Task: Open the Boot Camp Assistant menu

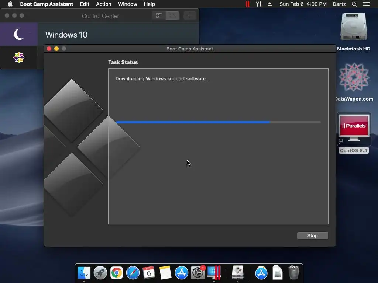Action: [47, 4]
